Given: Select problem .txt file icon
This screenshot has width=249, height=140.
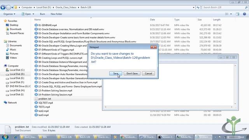Looking at the screenshot, I should 36,99.
